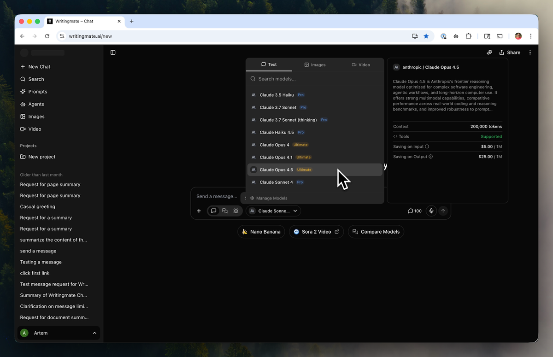Click the Search models input field
The image size is (553, 357).
point(318,79)
